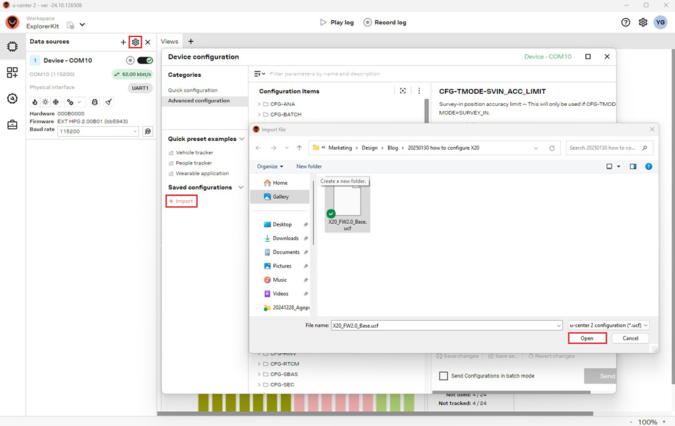
Task: Open the help icon in top bar
Action: (x=626, y=22)
